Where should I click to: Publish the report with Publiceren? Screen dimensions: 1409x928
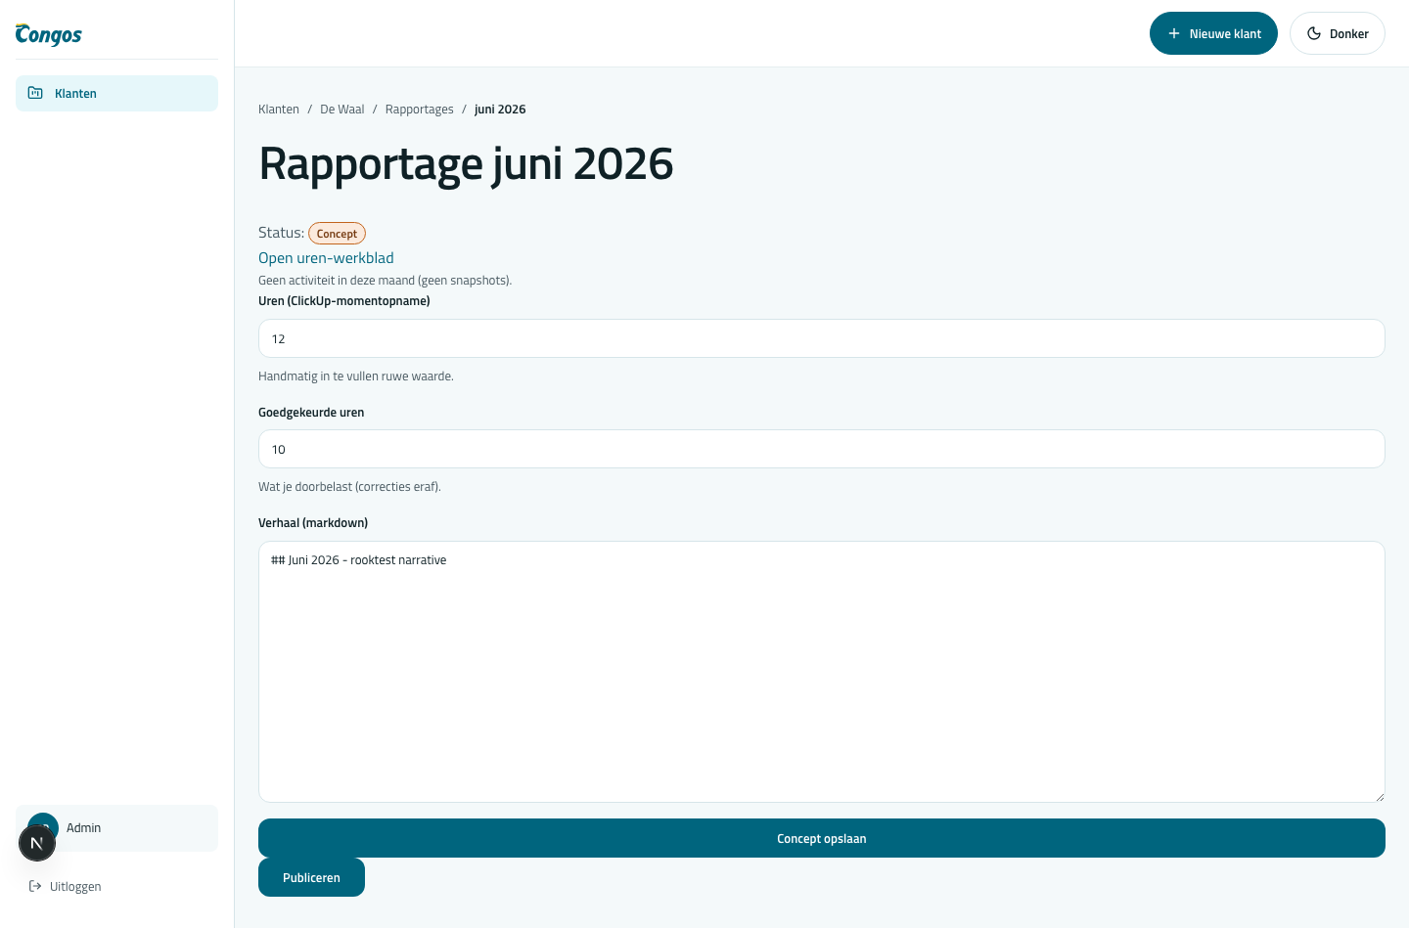(x=311, y=877)
